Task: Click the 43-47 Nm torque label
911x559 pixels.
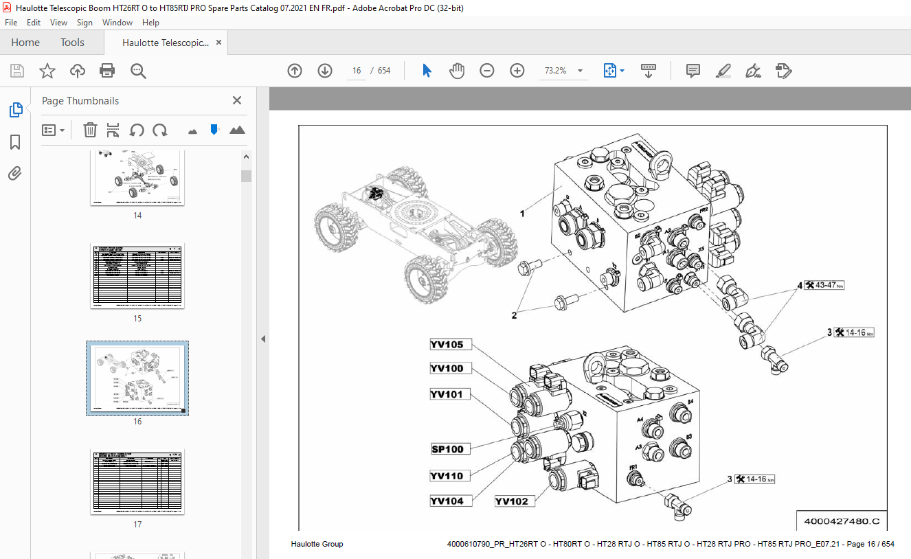Action: coord(823,285)
